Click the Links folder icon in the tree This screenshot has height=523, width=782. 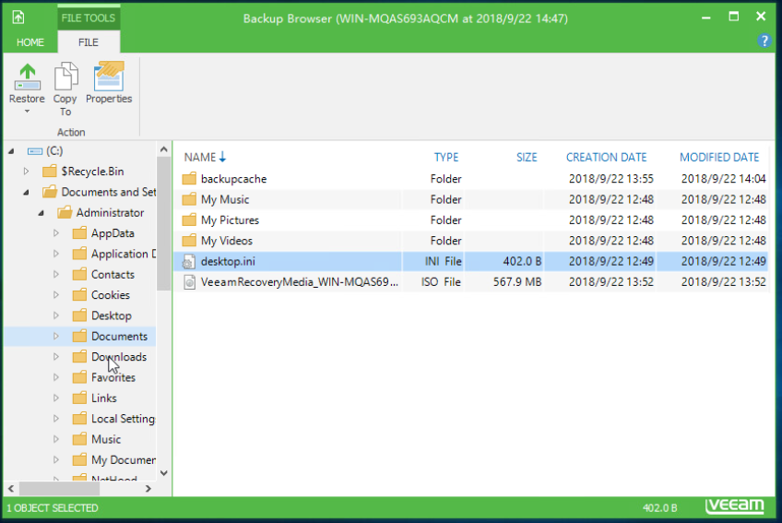pos(79,398)
